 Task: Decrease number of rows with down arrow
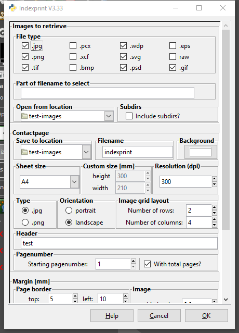[x=215, y=213]
